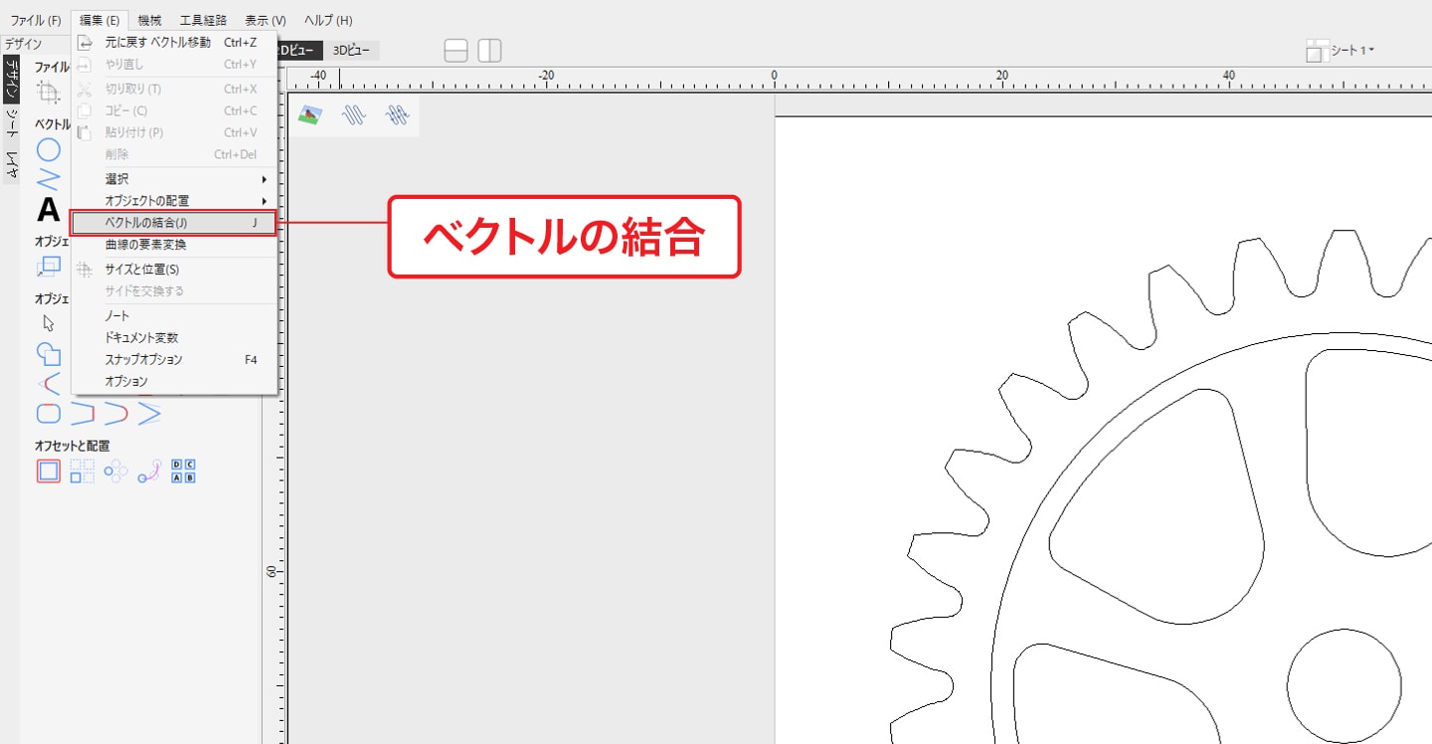Click the single wavy toolpath icon

[354, 115]
